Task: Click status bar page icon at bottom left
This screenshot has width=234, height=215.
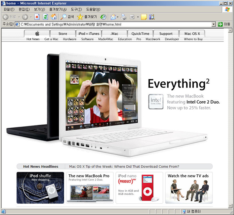Action: [3, 211]
